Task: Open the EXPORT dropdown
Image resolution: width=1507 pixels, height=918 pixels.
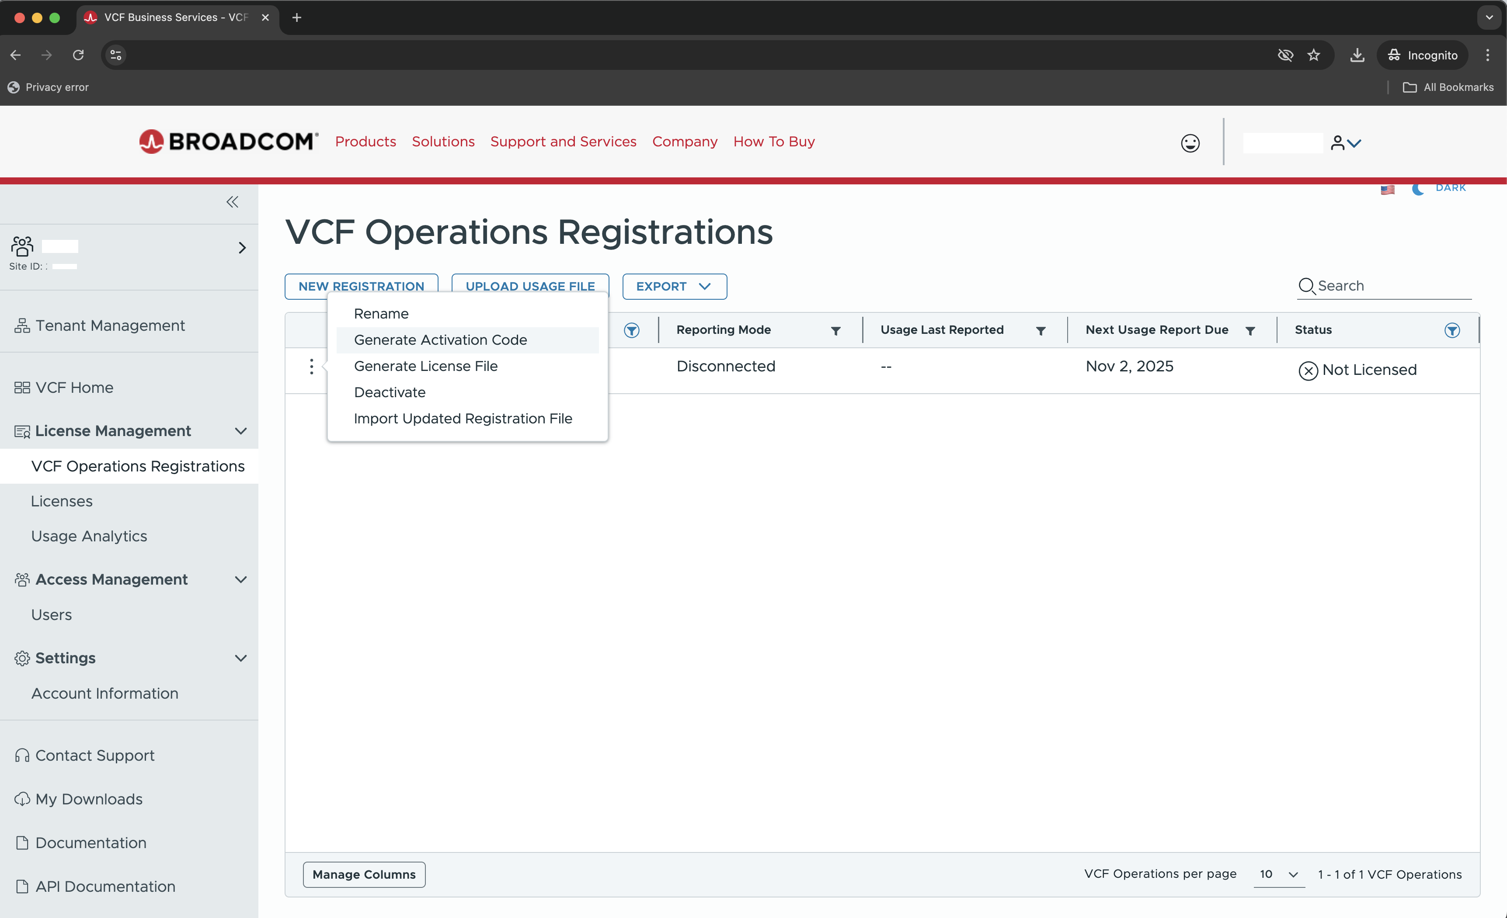Action: coord(674,286)
